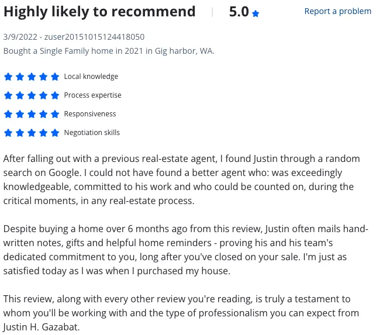Viewport: 376px width, 335px height.
Task: Click the reviewer username zuser20151015124418050
Action: coord(94,37)
